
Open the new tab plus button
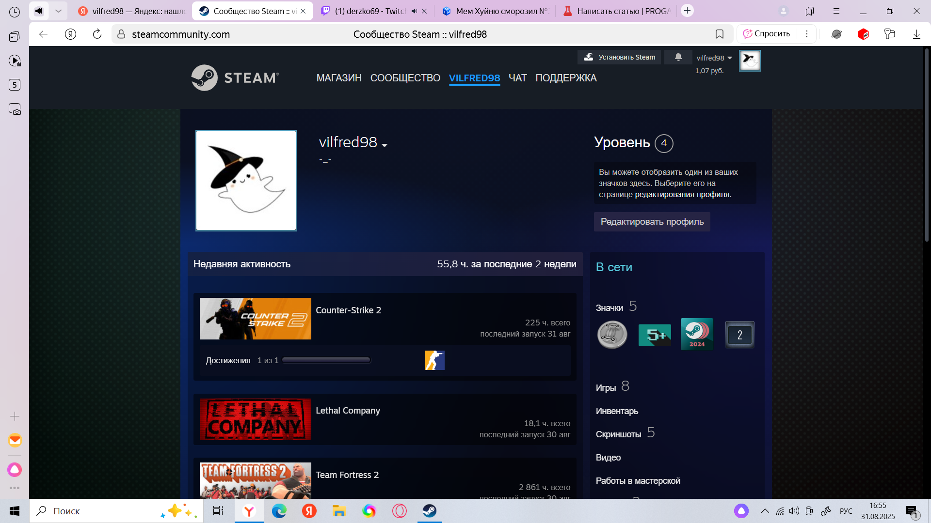coord(687,11)
